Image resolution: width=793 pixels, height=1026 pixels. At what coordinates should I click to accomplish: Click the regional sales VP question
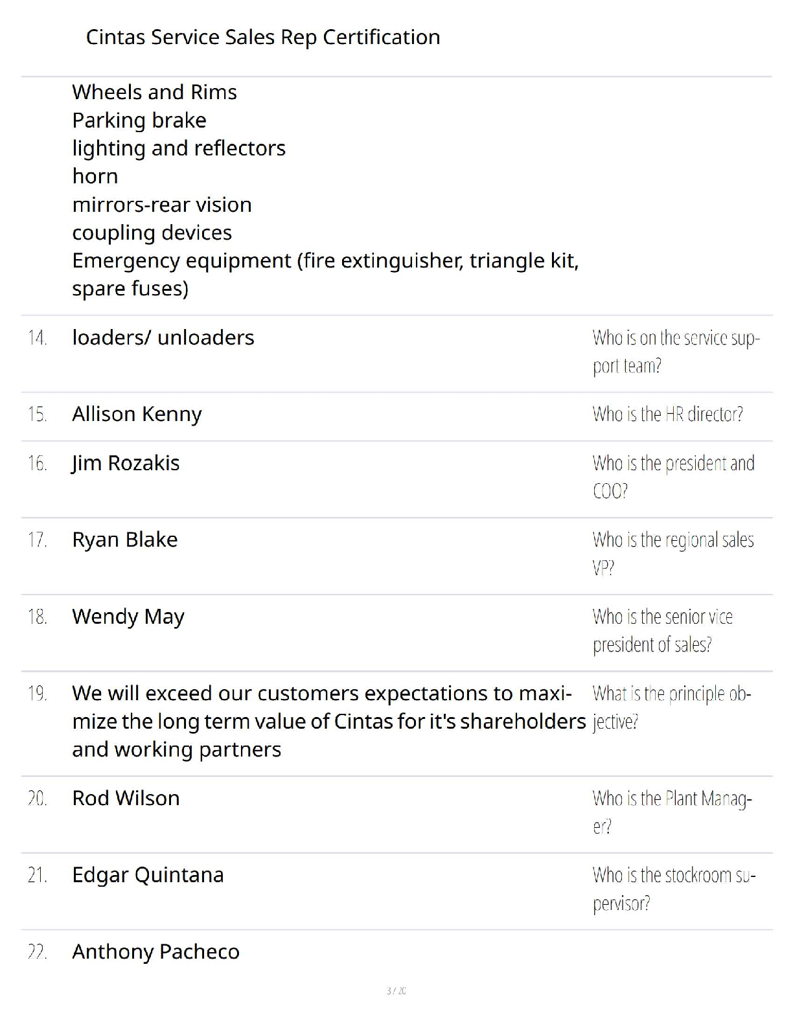(673, 554)
